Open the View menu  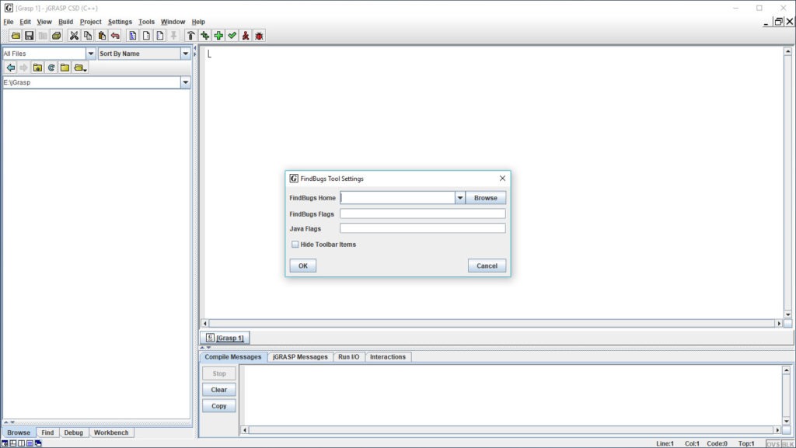[x=44, y=22]
